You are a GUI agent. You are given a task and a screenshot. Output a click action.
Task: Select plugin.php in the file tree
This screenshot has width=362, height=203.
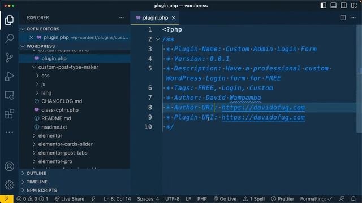point(74,59)
